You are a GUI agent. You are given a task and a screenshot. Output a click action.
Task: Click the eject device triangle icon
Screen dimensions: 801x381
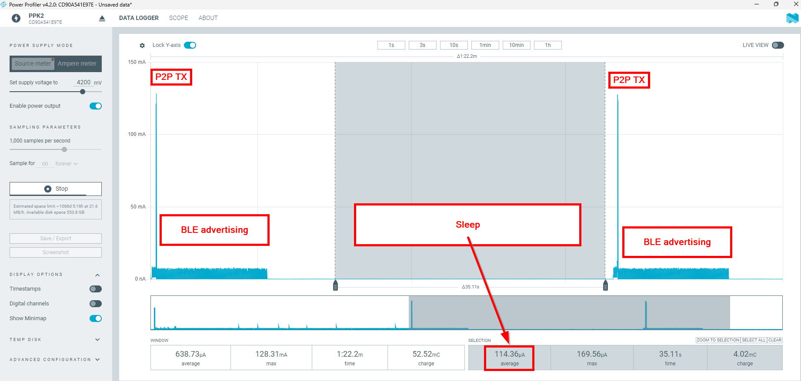(102, 18)
